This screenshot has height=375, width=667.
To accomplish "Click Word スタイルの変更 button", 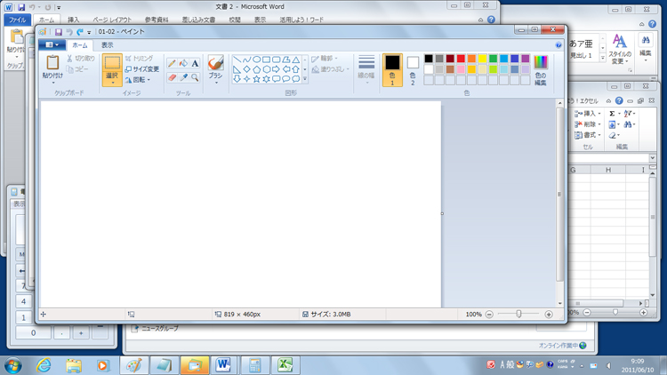I will click(x=620, y=50).
